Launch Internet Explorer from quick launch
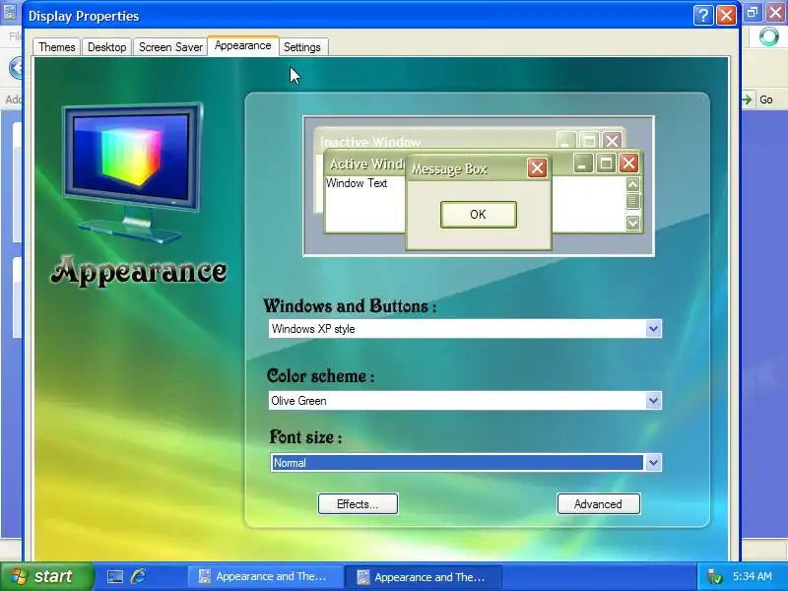The height and width of the screenshot is (591, 788). (138, 576)
